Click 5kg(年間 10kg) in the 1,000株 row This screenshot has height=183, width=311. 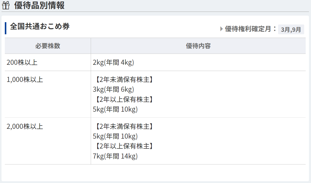tap(115, 109)
